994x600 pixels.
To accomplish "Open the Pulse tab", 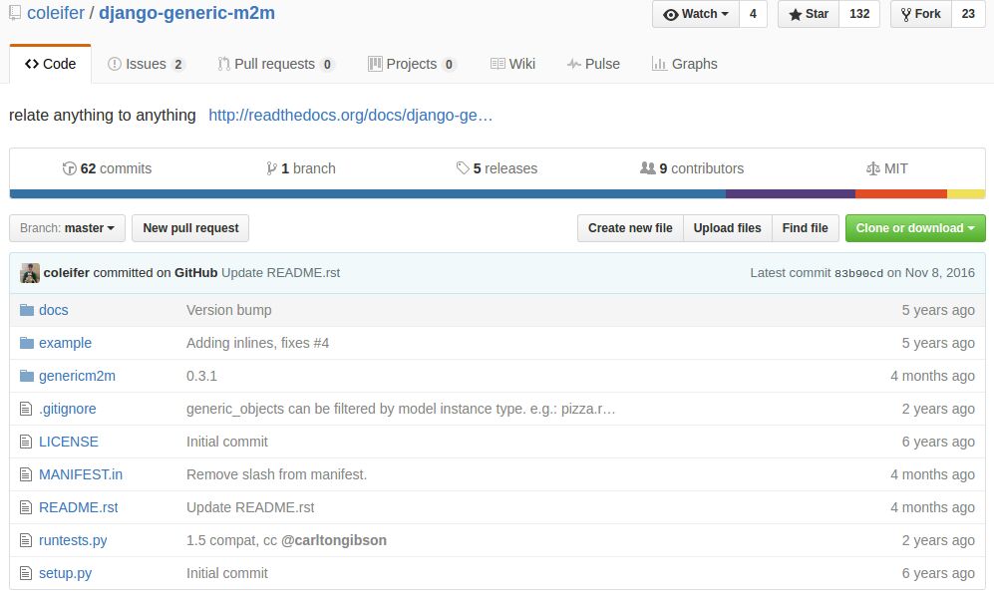I will click(x=593, y=64).
